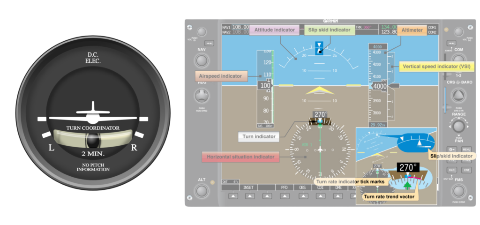The image size is (480, 225).
Task: Click the CRS BARO knob
Action: [x=458, y=96]
